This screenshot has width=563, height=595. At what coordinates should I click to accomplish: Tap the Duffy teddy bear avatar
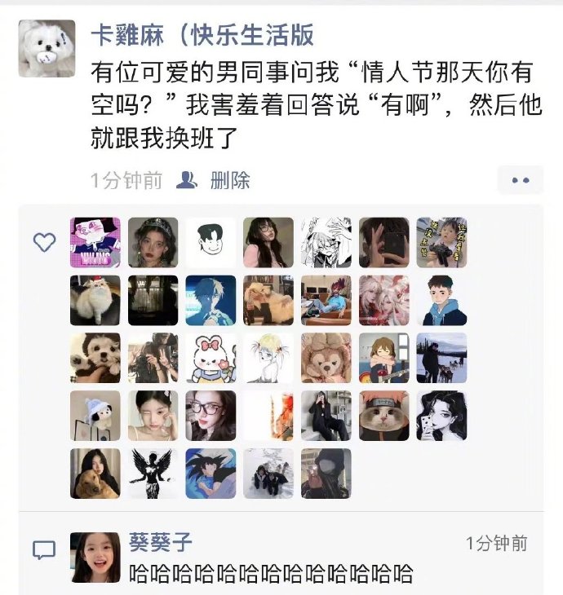point(326,358)
